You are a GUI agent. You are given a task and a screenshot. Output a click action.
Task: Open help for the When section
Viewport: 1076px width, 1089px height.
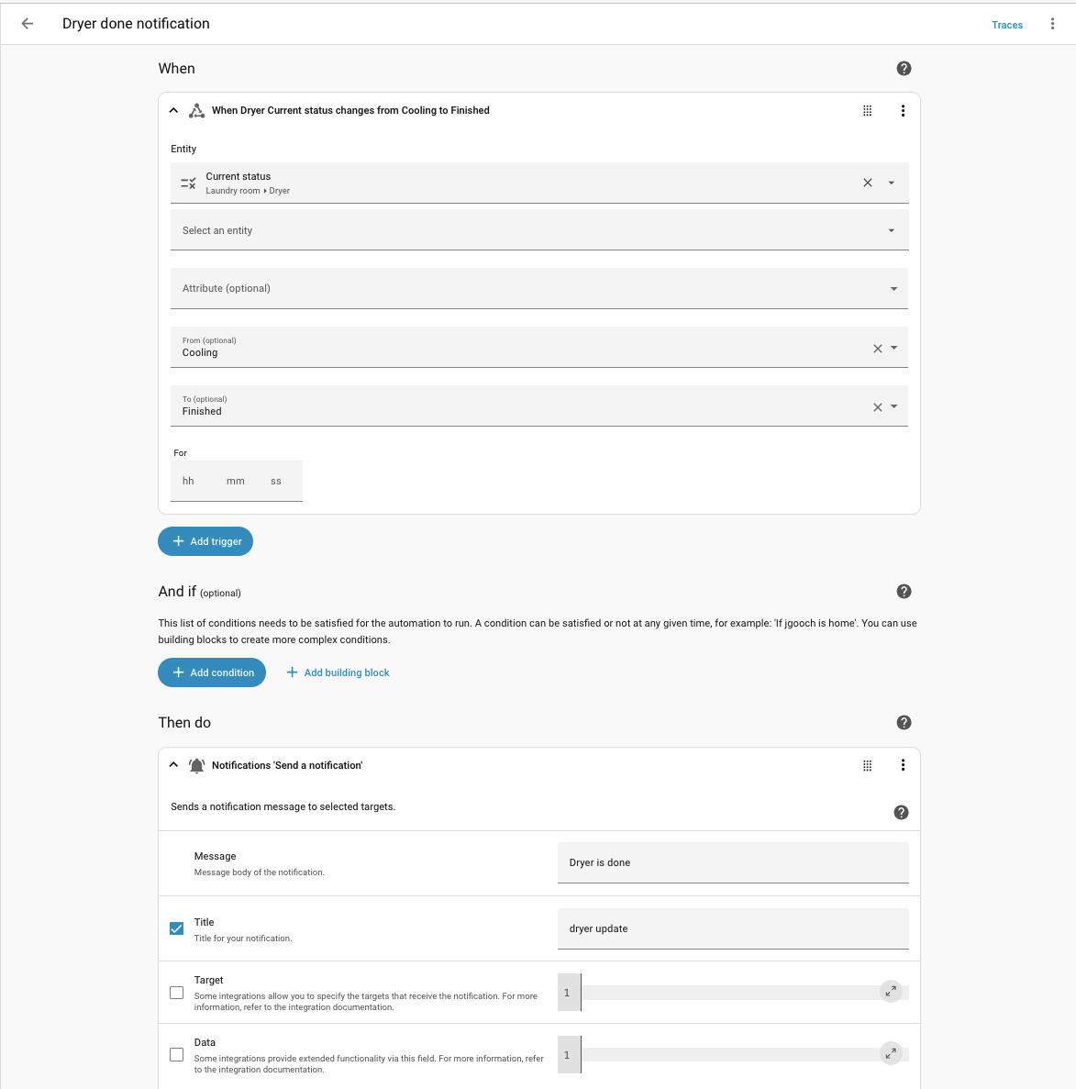[x=904, y=69]
